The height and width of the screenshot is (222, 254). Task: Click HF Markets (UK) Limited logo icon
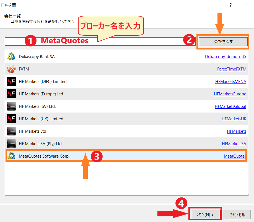[x=11, y=119]
